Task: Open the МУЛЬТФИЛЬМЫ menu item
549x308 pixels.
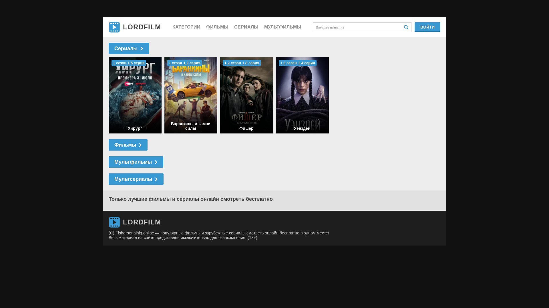Action: pyautogui.click(x=283, y=27)
